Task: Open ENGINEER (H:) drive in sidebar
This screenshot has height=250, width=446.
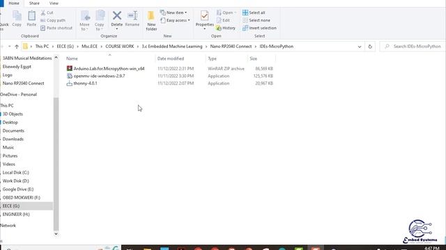Action: [16, 215]
